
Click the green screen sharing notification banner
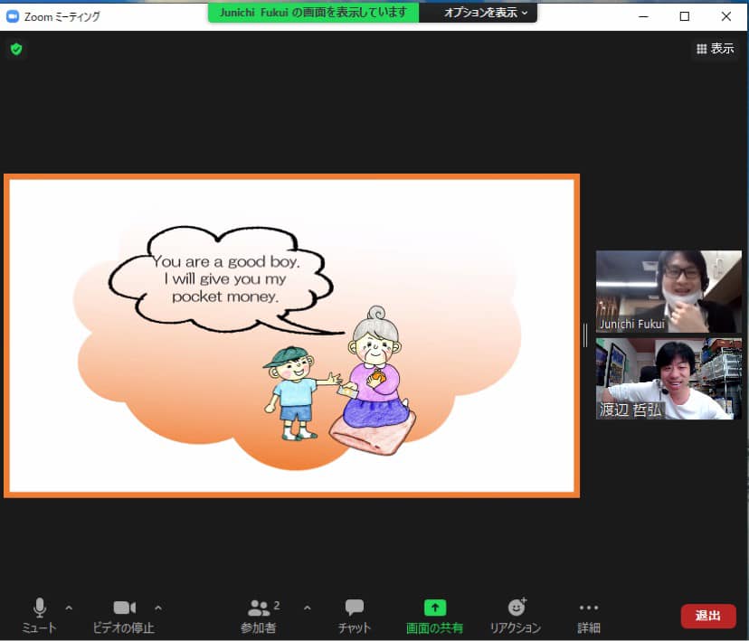pos(314,13)
